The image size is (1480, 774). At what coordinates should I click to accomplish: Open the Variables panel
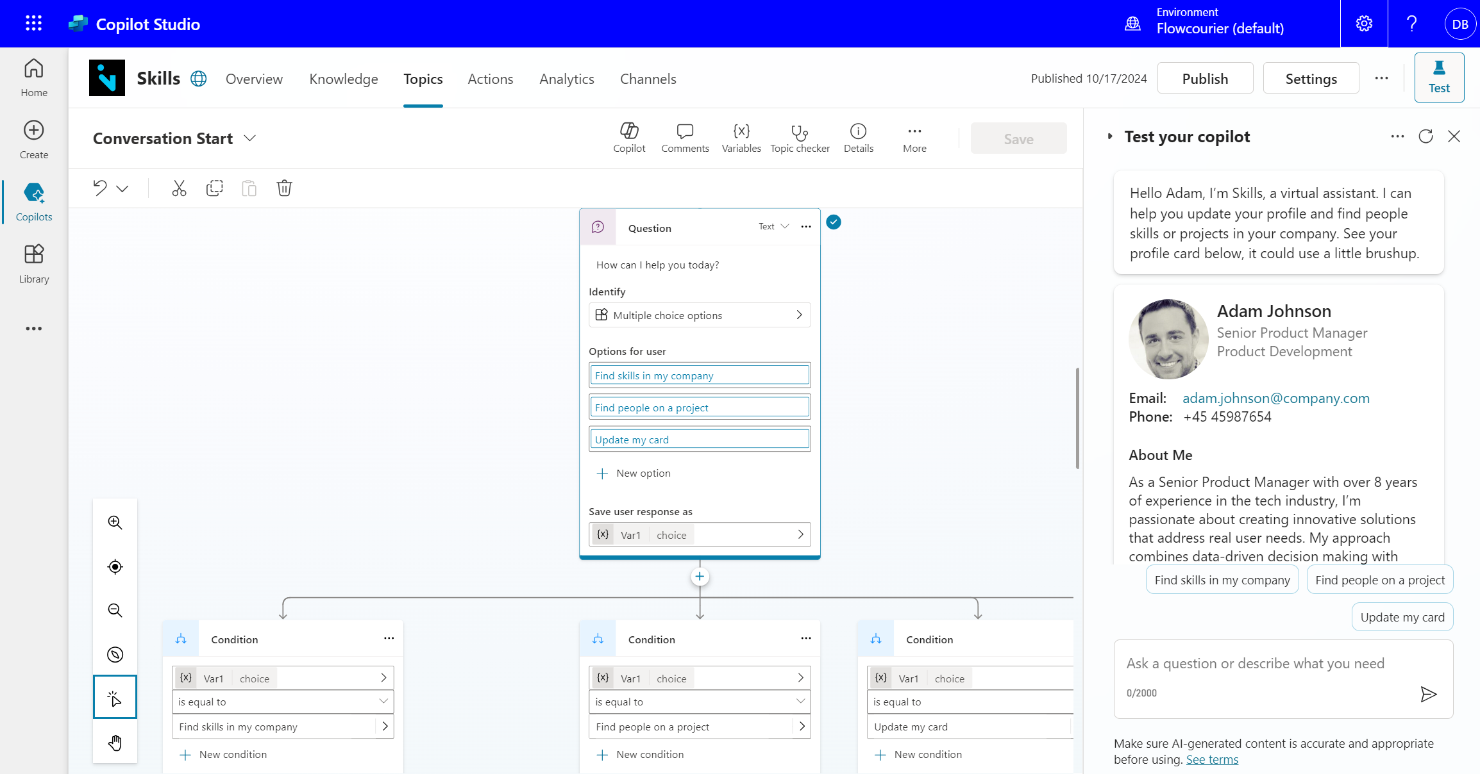point(742,137)
